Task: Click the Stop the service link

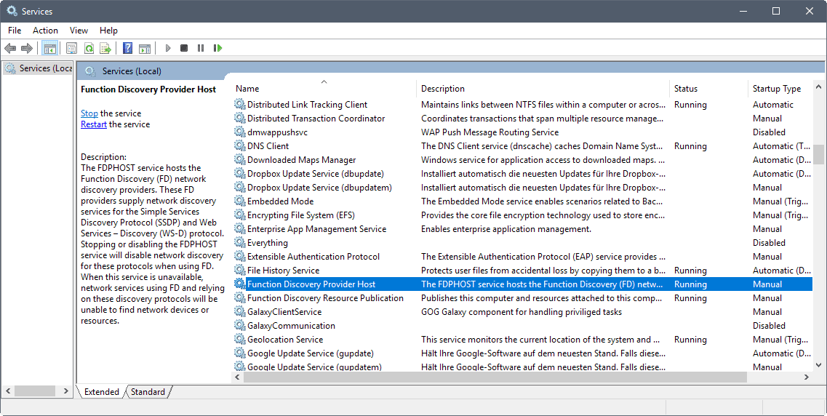Action: click(x=89, y=113)
